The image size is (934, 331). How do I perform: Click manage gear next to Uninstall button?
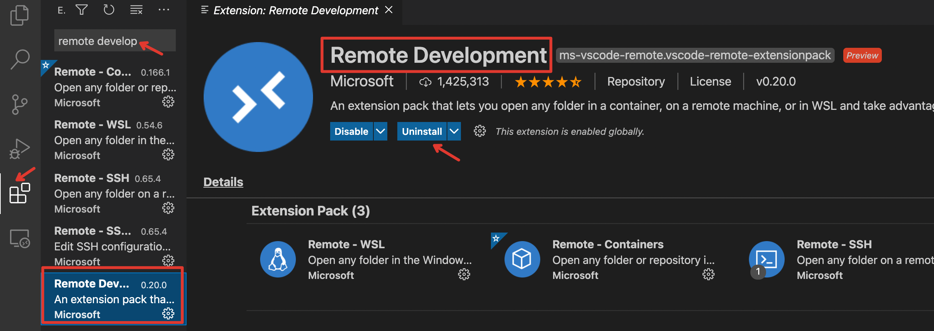coord(480,131)
